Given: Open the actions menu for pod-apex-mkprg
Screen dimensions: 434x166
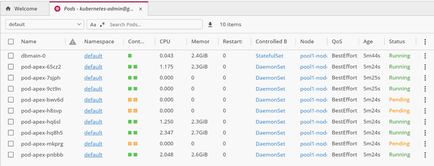Looking at the screenshot, I should pos(425,144).
